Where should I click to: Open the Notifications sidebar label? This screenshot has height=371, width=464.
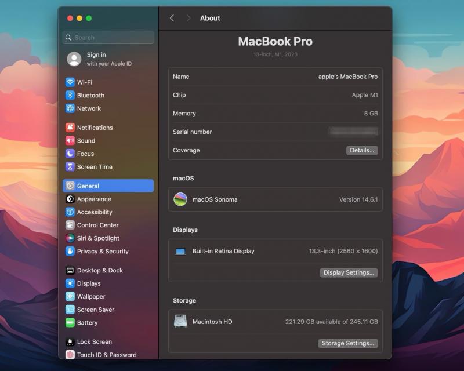pyautogui.click(x=95, y=128)
